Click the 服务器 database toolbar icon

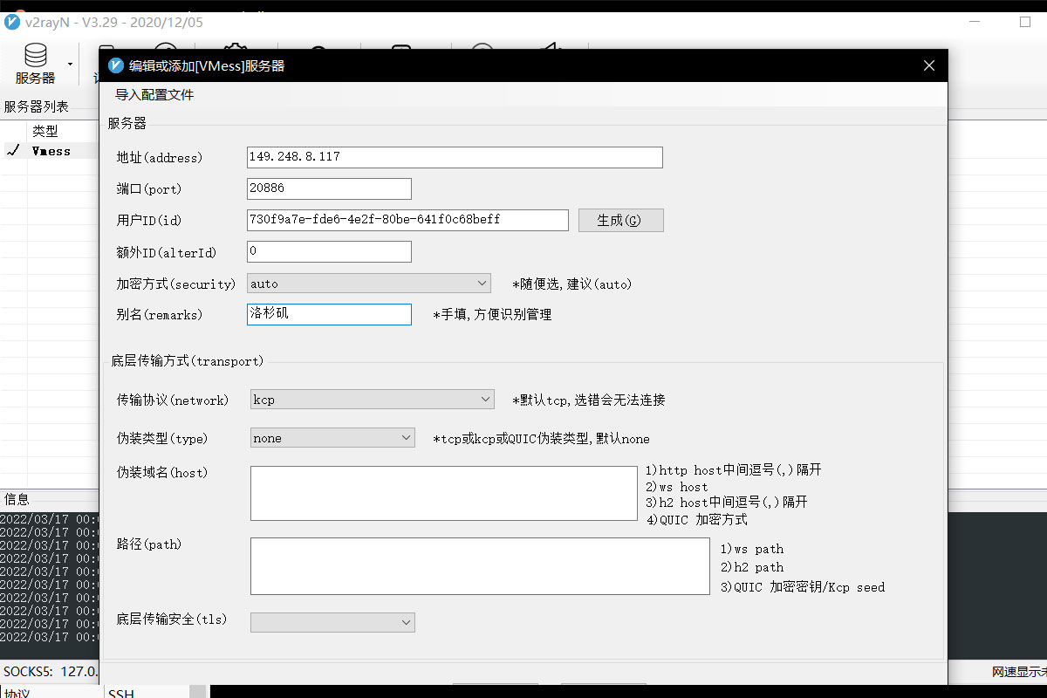36,63
